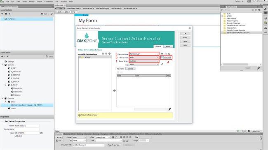Switch to Split view
The height and width of the screenshot is (150, 268).
tap(66, 12)
